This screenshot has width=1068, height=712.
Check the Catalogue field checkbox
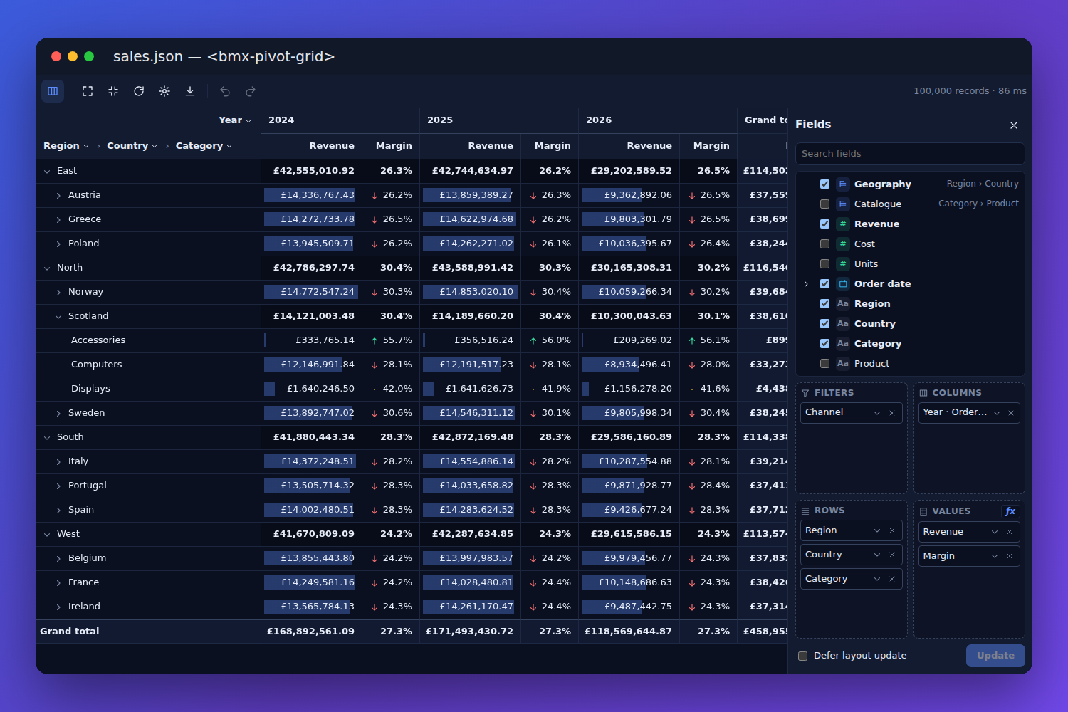(x=824, y=204)
